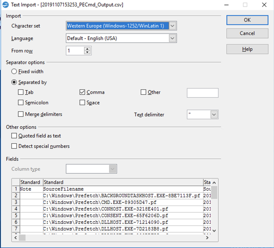Click the CONSENT.EXE-65F6206D.pf row
Image resolution: width=274 pixels, height=248 pixels.
(x=123, y=216)
